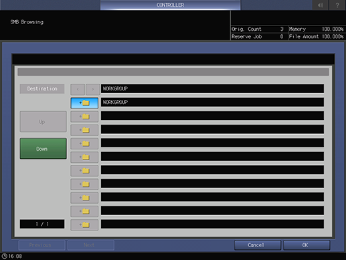Screen dimensions: 346x260
Task: Click the left arrow path navigation button
Action: tap(78, 89)
